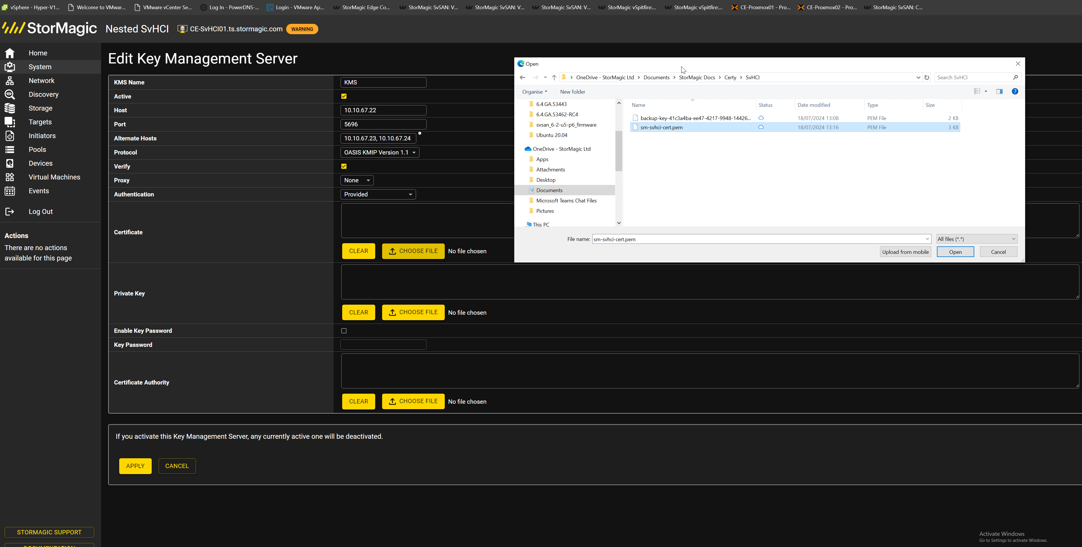Image resolution: width=1082 pixels, height=547 pixels.
Task: Click the Log Out arrow icon
Action: (10, 212)
